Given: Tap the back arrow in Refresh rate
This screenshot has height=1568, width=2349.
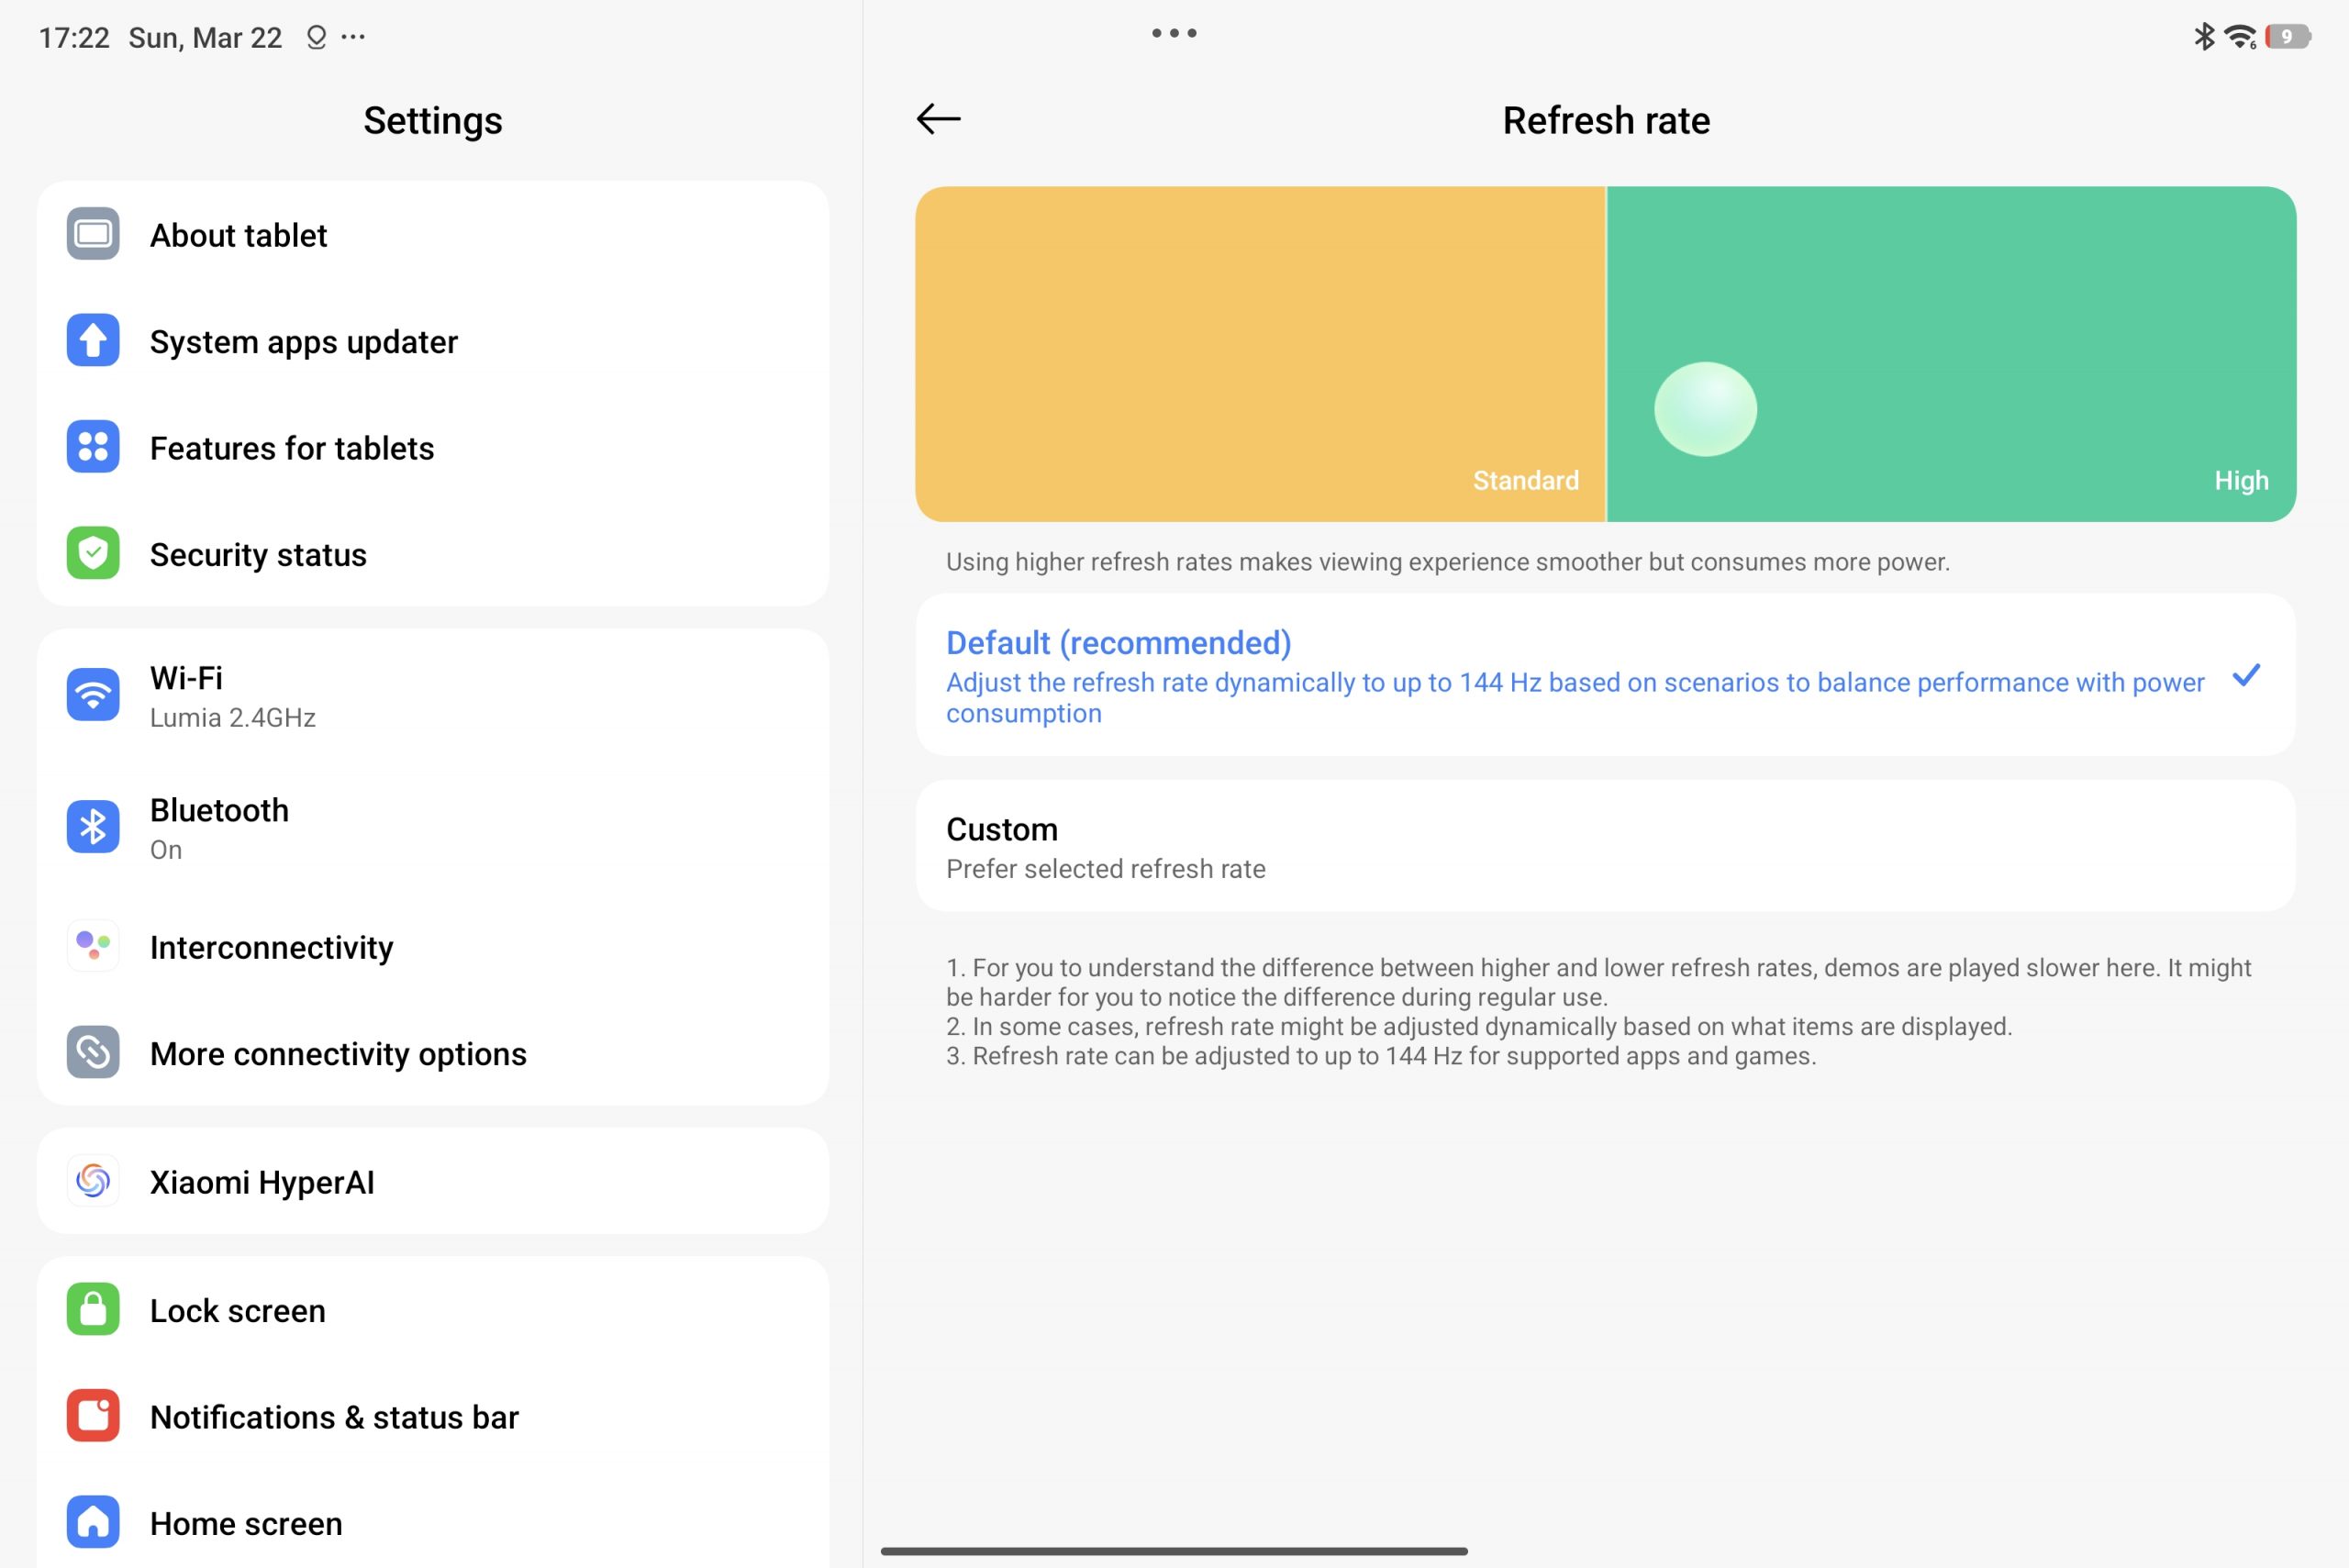Looking at the screenshot, I should pos(938,119).
